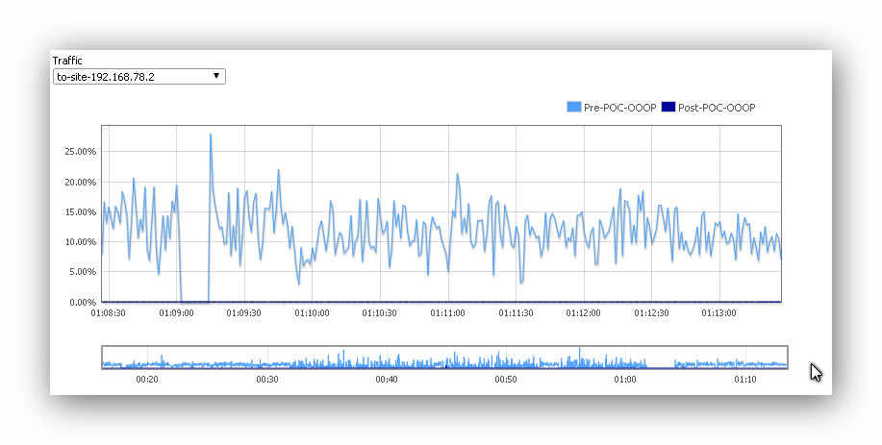
Task: Toggle the Pre-POC-OOOP series legend label
Action: coord(619,108)
